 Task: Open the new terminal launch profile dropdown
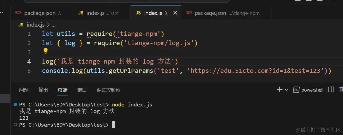[287, 90]
